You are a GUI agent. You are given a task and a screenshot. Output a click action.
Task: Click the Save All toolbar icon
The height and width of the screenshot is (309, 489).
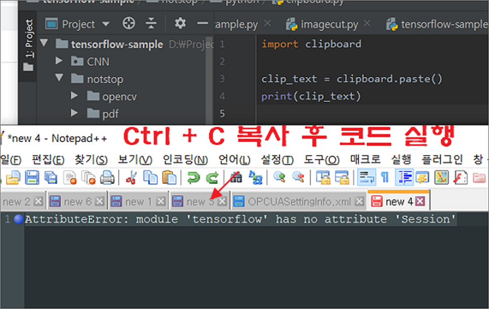(x=50, y=178)
